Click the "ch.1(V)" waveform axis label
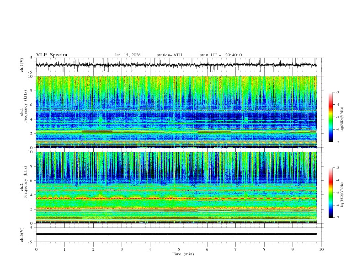Image resolution: width=362 pixels, height=280 pixels. coord(22,65)
